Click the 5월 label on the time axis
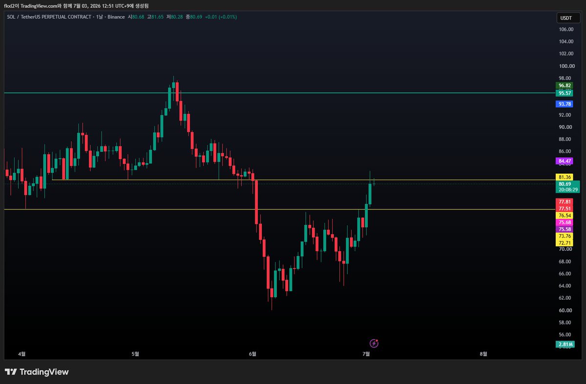This screenshot has height=384, width=586. [135, 354]
